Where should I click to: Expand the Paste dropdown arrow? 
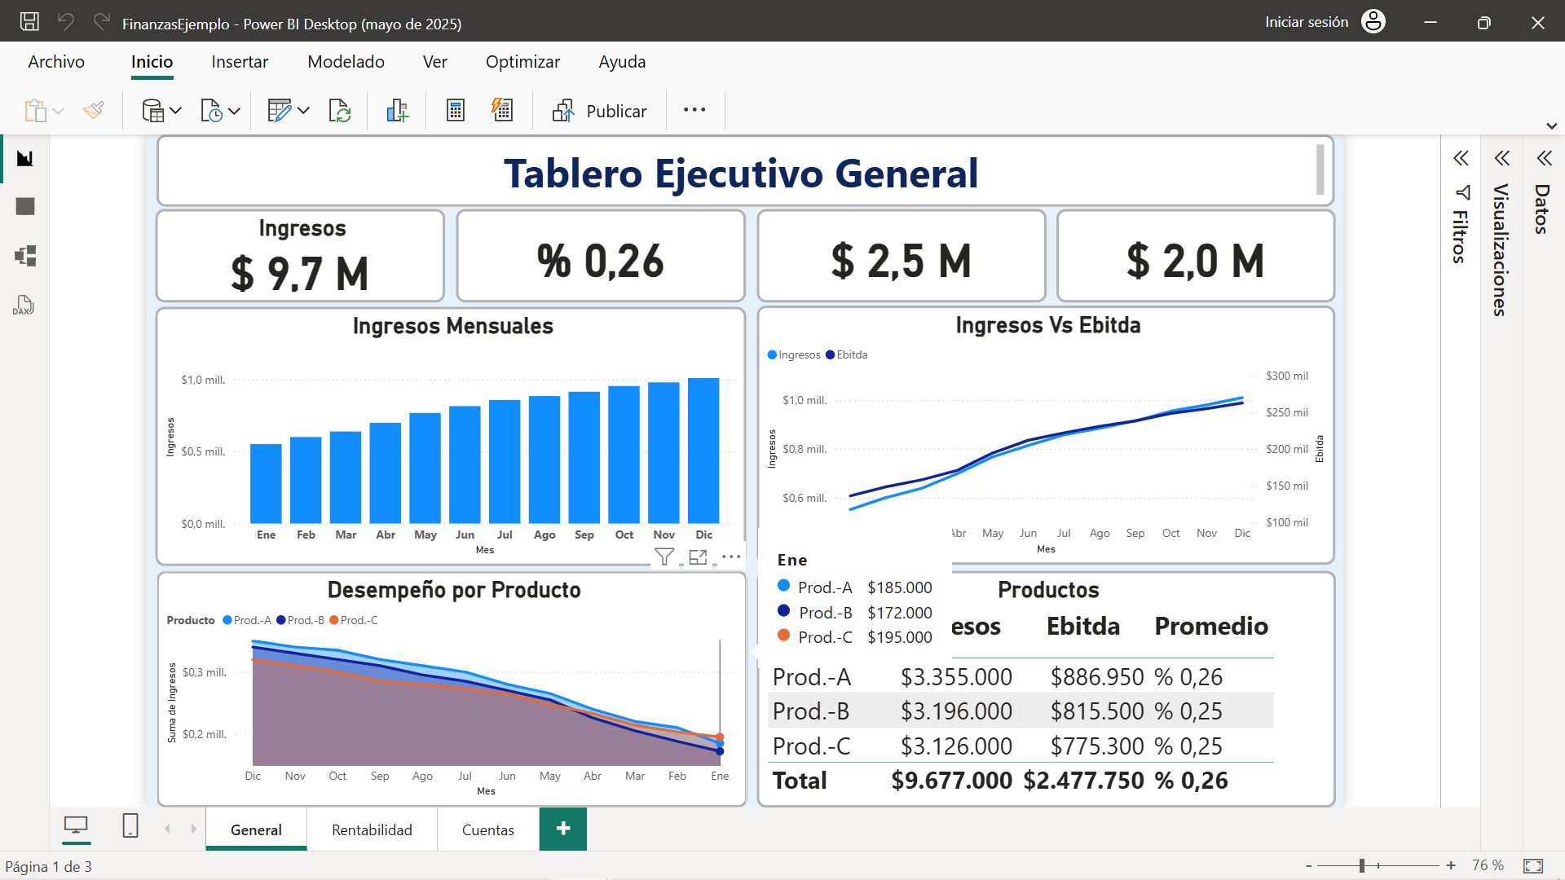coord(58,111)
